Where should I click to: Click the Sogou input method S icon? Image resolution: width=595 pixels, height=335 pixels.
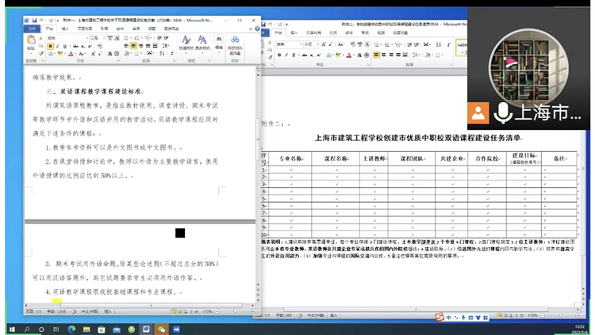click(440, 317)
